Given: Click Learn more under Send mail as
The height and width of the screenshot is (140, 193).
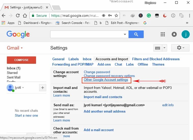Looking at the screenshot, I should click(61, 120).
